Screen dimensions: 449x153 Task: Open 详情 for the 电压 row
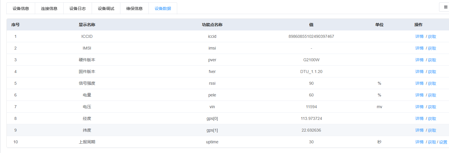click(419, 107)
